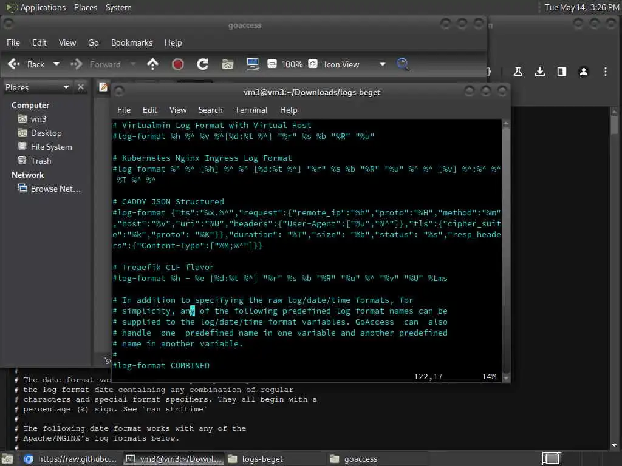The image size is (622, 466).
Task: Click the show desktop icon in taskbar
Action: tap(7, 459)
